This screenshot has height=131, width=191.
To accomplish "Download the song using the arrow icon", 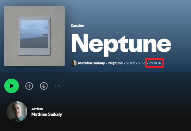I will coord(44,86).
